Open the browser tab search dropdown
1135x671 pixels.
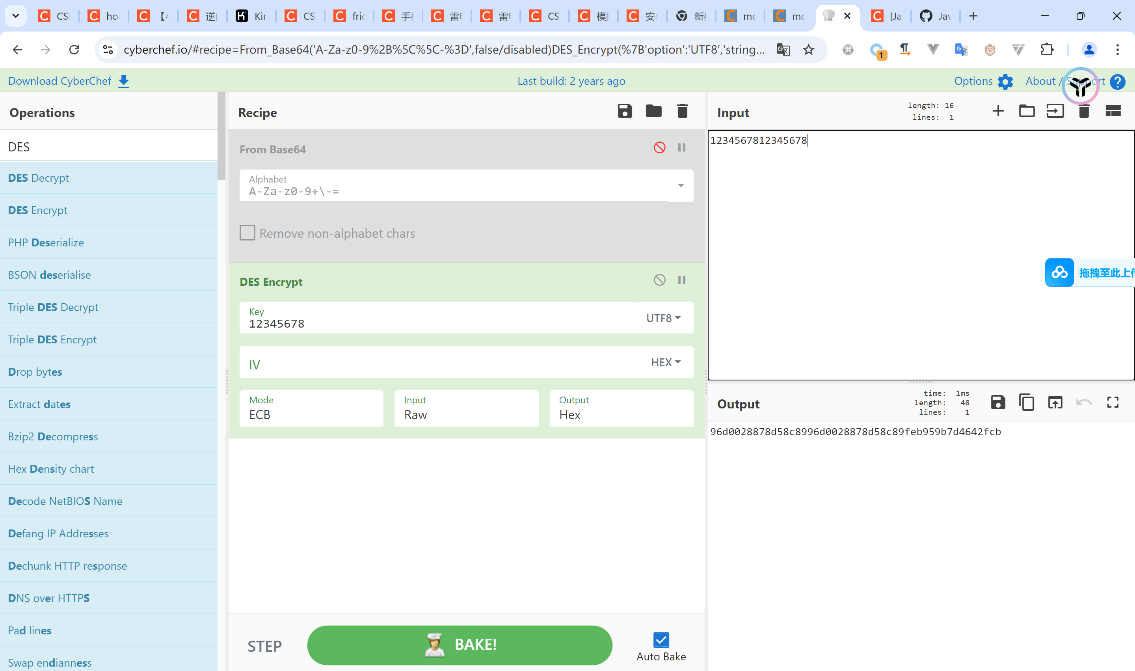[x=16, y=16]
